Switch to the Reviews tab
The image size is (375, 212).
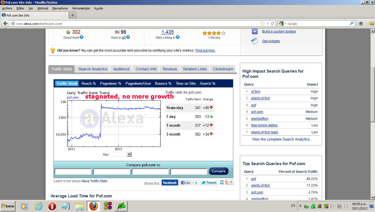(x=170, y=69)
